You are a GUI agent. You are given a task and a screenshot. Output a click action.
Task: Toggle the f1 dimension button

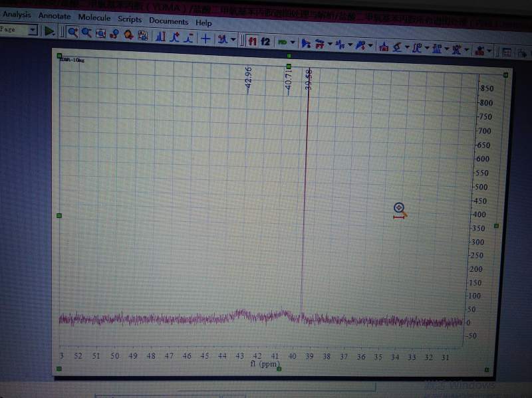coord(252,41)
